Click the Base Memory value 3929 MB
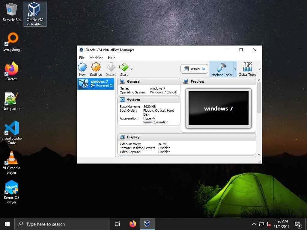The width and height of the screenshot is (307, 230). [x=150, y=107]
